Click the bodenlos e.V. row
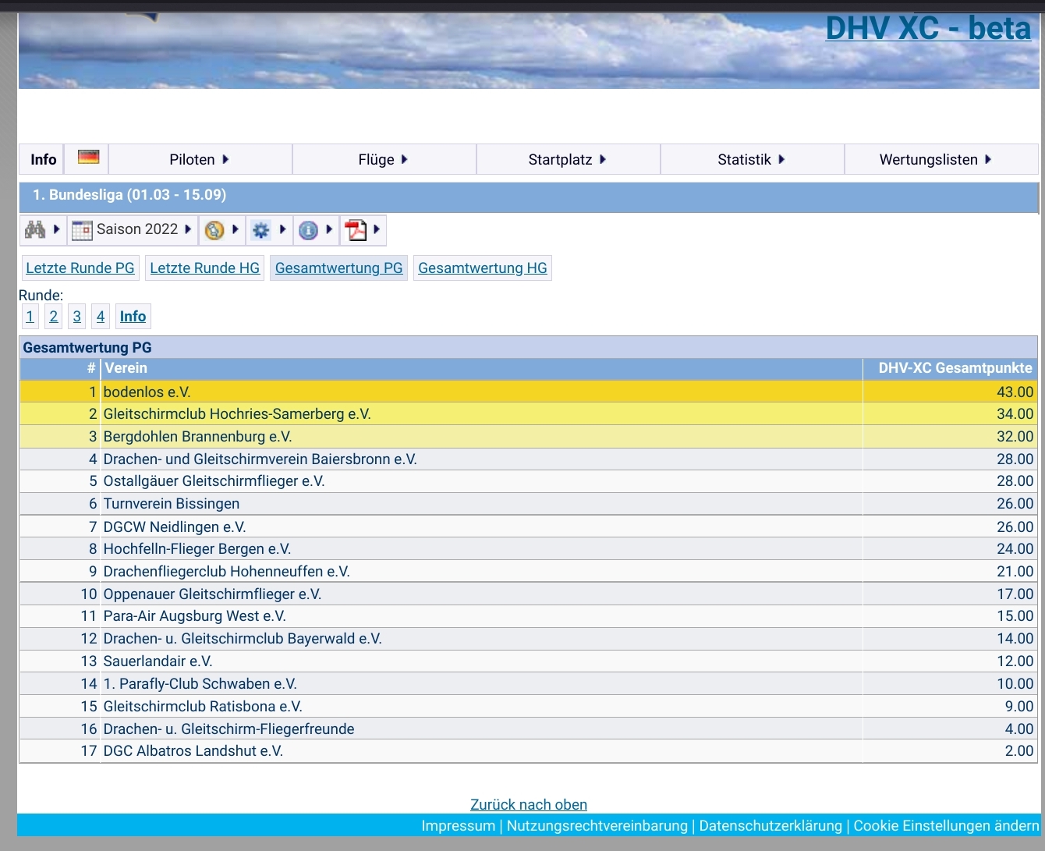 (x=529, y=392)
